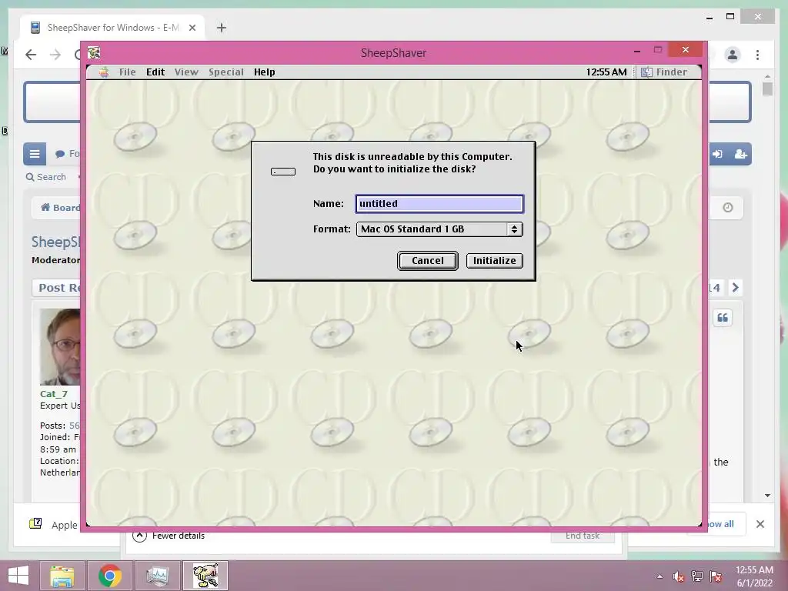Open the Special menu in Mac OS
Image resolution: width=788 pixels, height=591 pixels.
point(226,72)
